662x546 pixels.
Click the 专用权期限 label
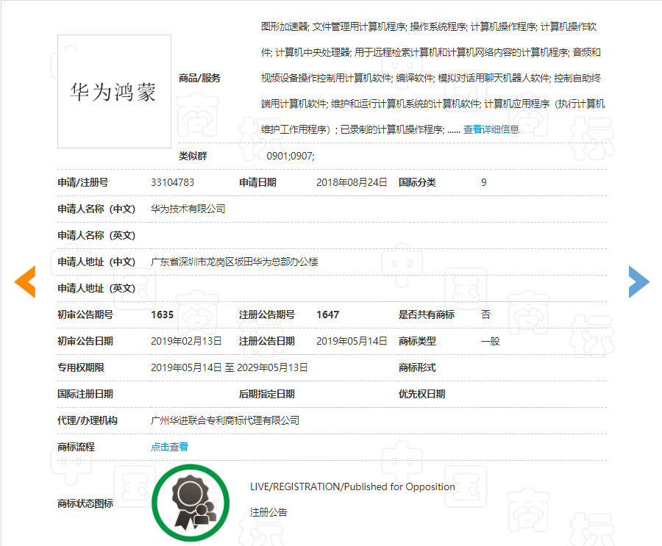tap(81, 367)
